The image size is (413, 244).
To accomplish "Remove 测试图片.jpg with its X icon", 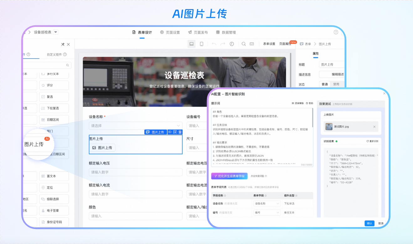I will [x=374, y=127].
